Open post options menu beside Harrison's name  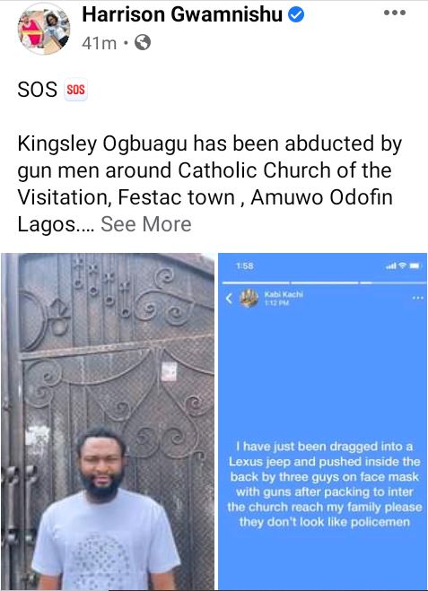tap(395, 13)
